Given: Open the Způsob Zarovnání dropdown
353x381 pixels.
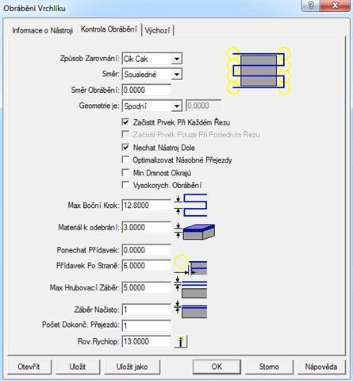Looking at the screenshot, I should point(176,59).
